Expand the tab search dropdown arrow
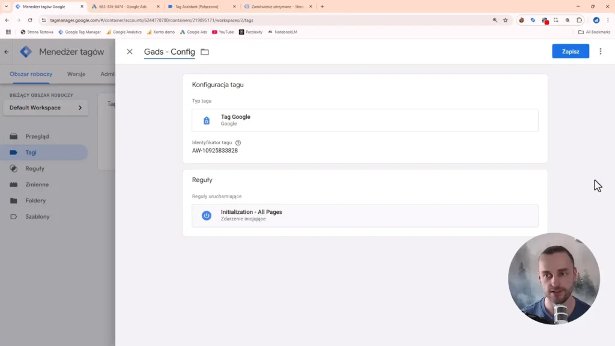Image resolution: width=615 pixels, height=346 pixels. [6, 7]
